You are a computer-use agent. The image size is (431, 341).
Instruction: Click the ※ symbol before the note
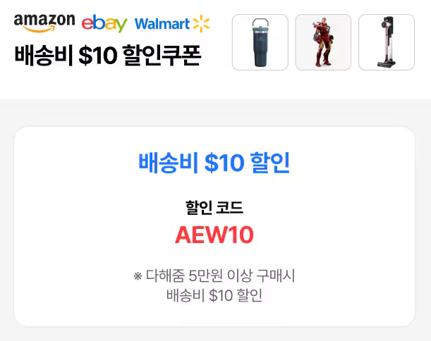138,275
